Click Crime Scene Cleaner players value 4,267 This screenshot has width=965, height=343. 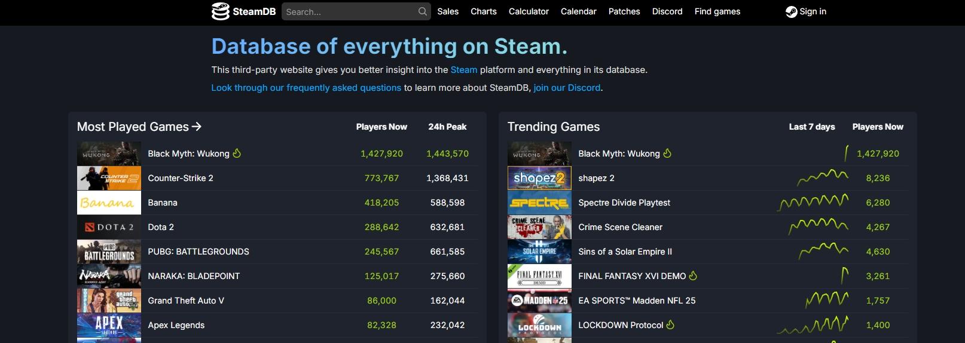coord(878,227)
